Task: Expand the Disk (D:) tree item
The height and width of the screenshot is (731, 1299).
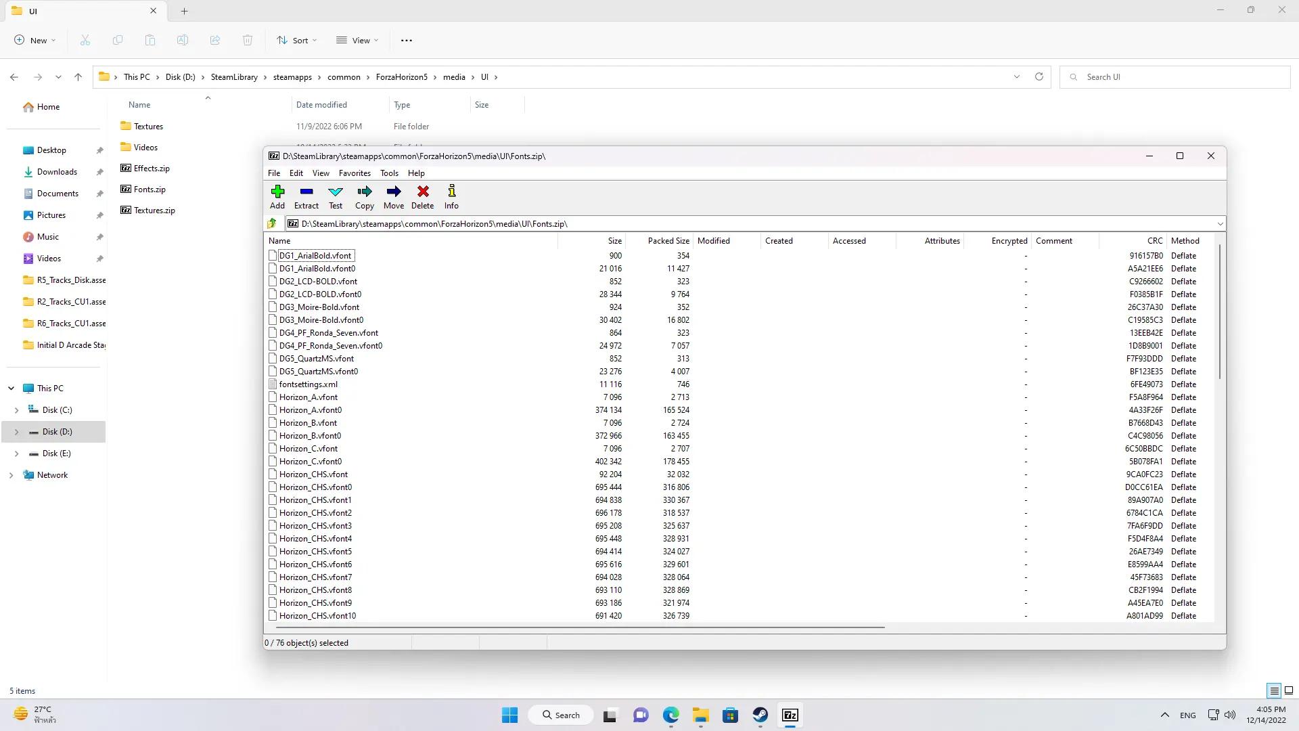Action: click(18, 431)
